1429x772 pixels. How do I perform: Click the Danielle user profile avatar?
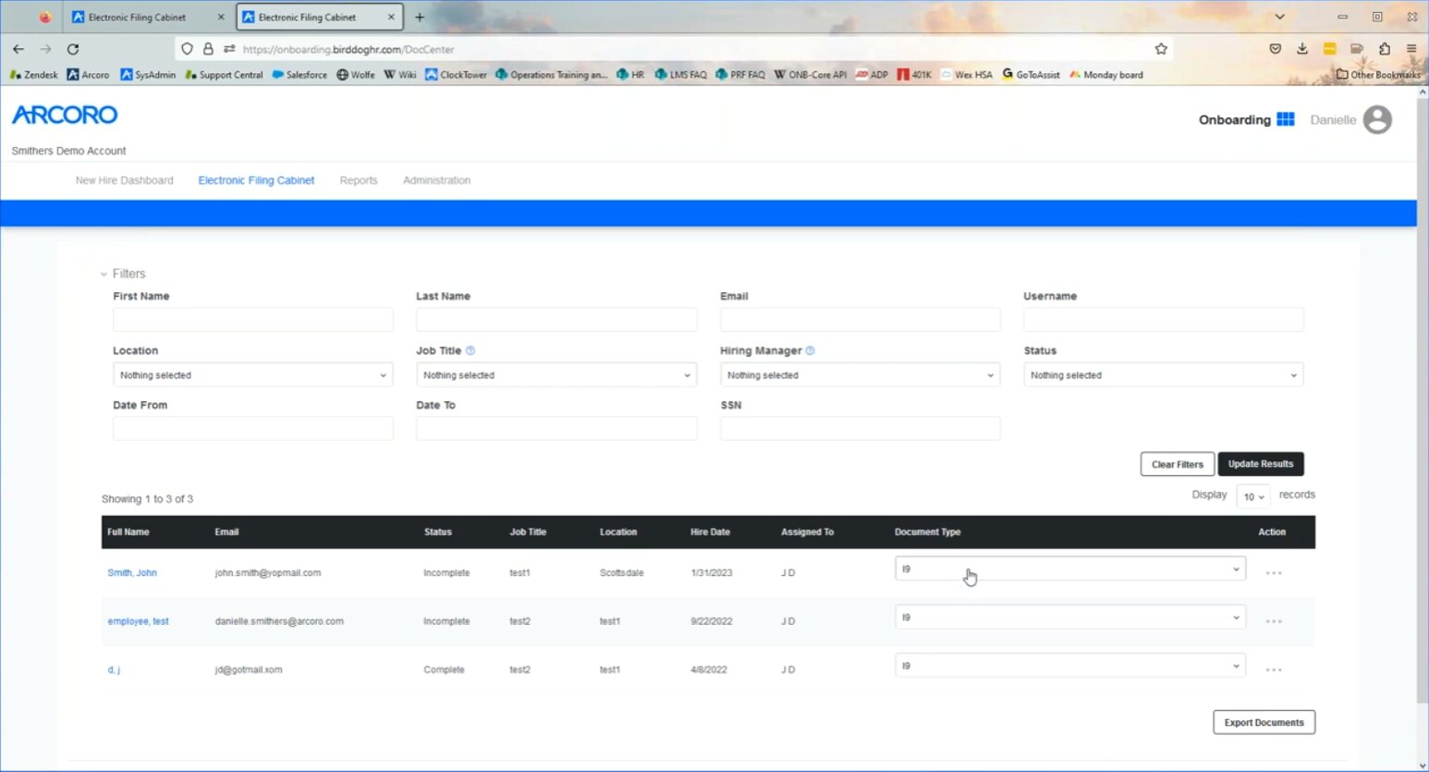tap(1376, 119)
